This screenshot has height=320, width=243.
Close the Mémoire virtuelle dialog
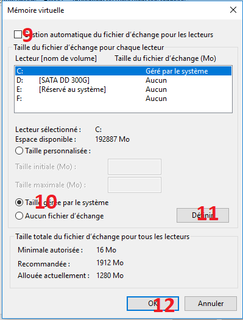(233, 10)
